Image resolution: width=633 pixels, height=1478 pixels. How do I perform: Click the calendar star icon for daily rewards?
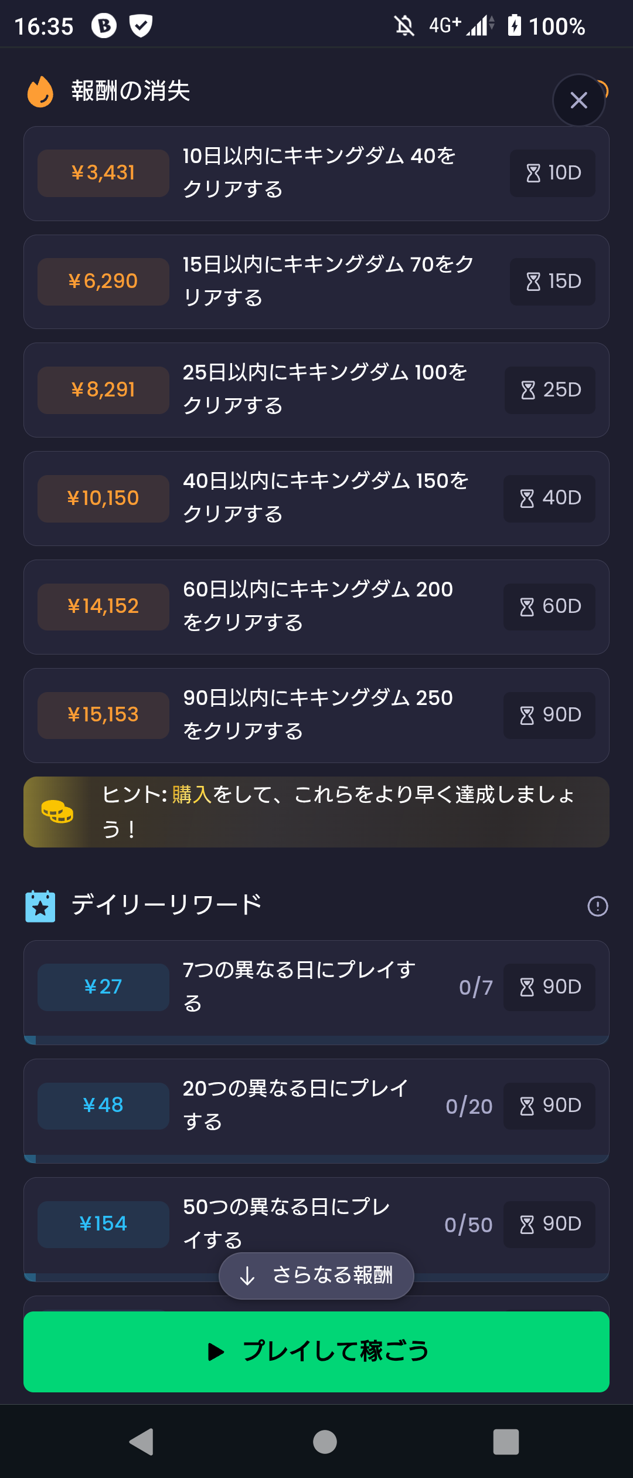pos(40,906)
